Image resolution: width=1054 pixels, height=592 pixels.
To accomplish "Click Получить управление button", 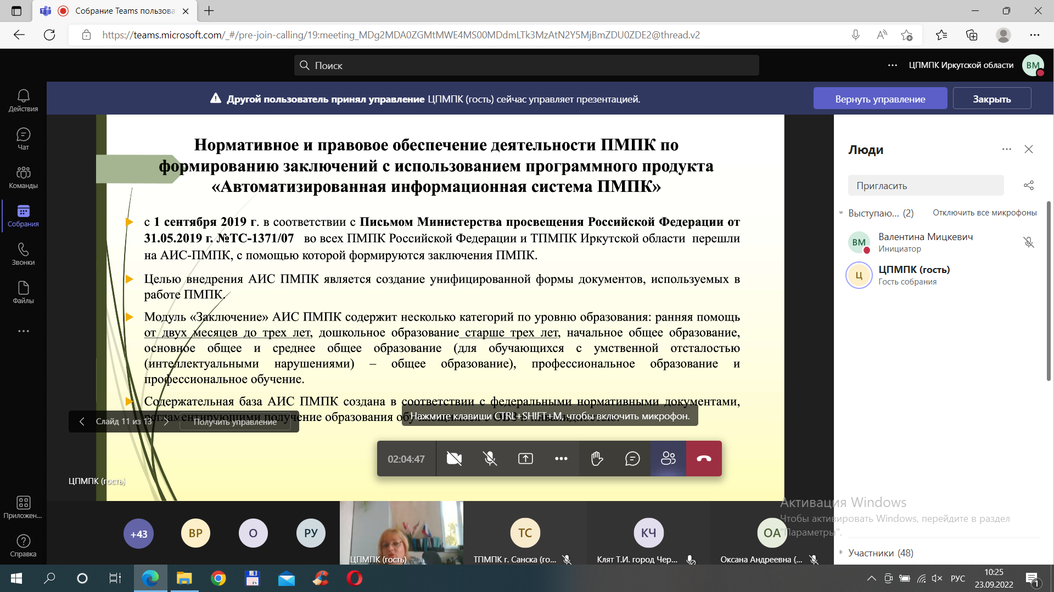I will pyautogui.click(x=235, y=422).
